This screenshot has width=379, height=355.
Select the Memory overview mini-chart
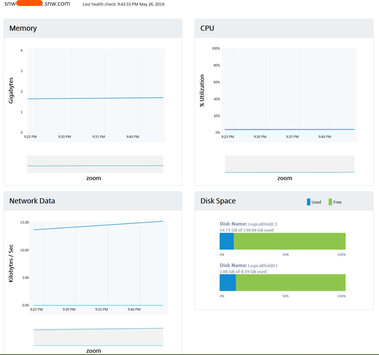coord(95,164)
